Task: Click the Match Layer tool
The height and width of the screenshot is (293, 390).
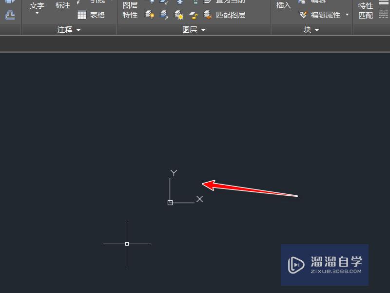Action: (x=227, y=15)
